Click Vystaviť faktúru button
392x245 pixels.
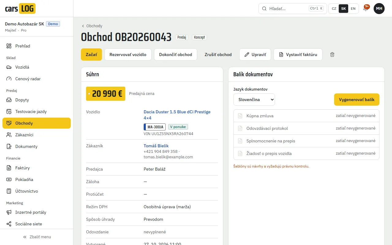pyautogui.click(x=298, y=55)
